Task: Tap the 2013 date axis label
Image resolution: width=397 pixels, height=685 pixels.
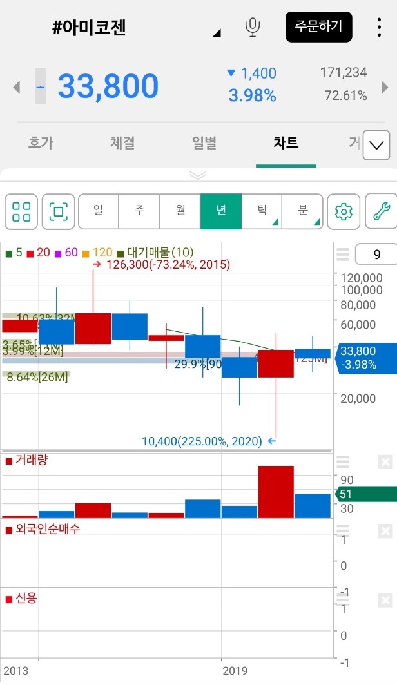Action: (15, 671)
